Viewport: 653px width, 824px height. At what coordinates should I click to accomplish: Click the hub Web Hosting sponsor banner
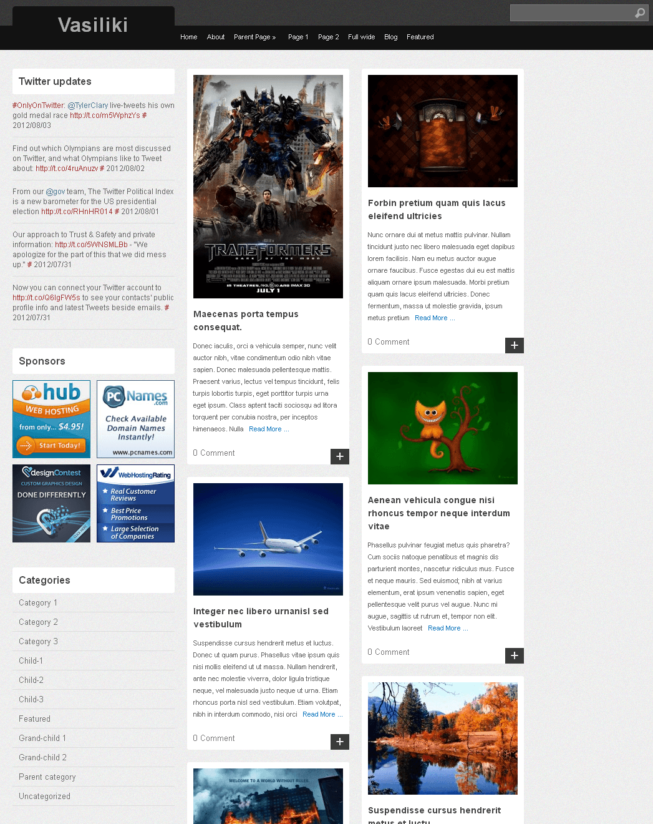(x=51, y=419)
